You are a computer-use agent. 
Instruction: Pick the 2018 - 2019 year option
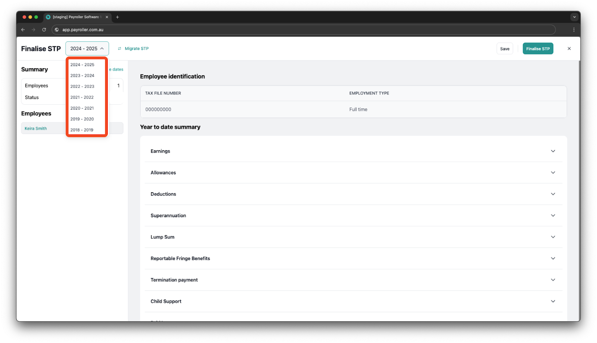click(82, 130)
